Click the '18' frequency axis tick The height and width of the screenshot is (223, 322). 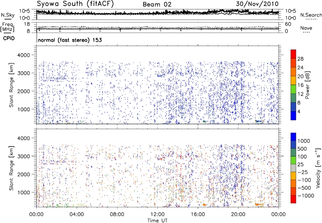(27, 24)
